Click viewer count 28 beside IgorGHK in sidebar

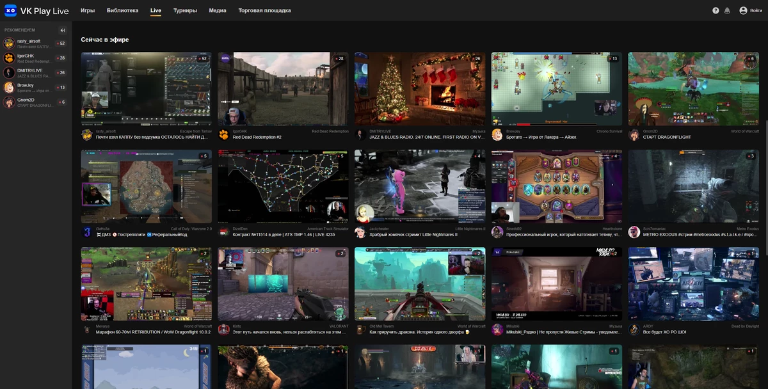pos(61,58)
